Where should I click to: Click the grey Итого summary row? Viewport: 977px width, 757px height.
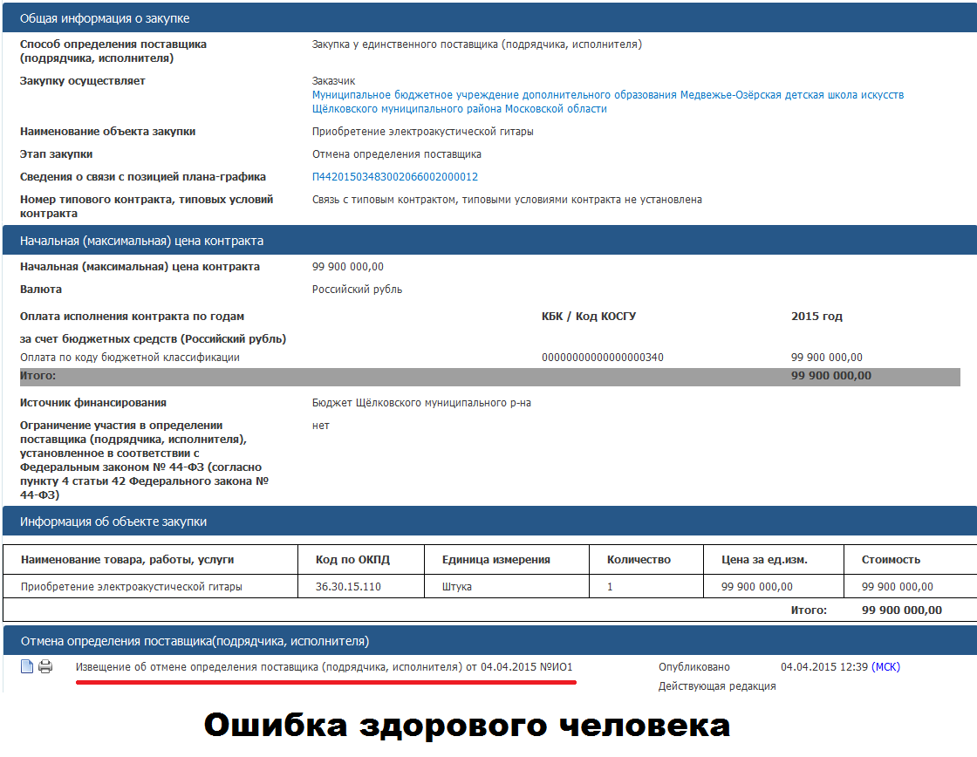tap(489, 376)
